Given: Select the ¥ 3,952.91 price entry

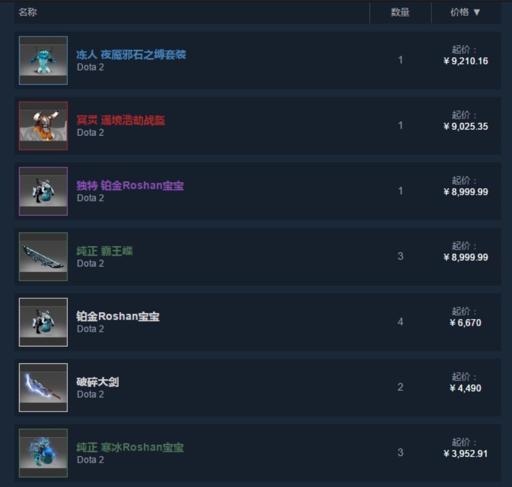Looking at the screenshot, I should tap(466, 454).
